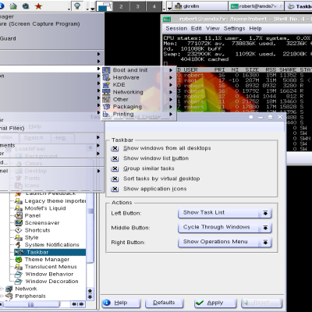
Task: Open the Edit menu in the terminal
Action: [197, 28]
